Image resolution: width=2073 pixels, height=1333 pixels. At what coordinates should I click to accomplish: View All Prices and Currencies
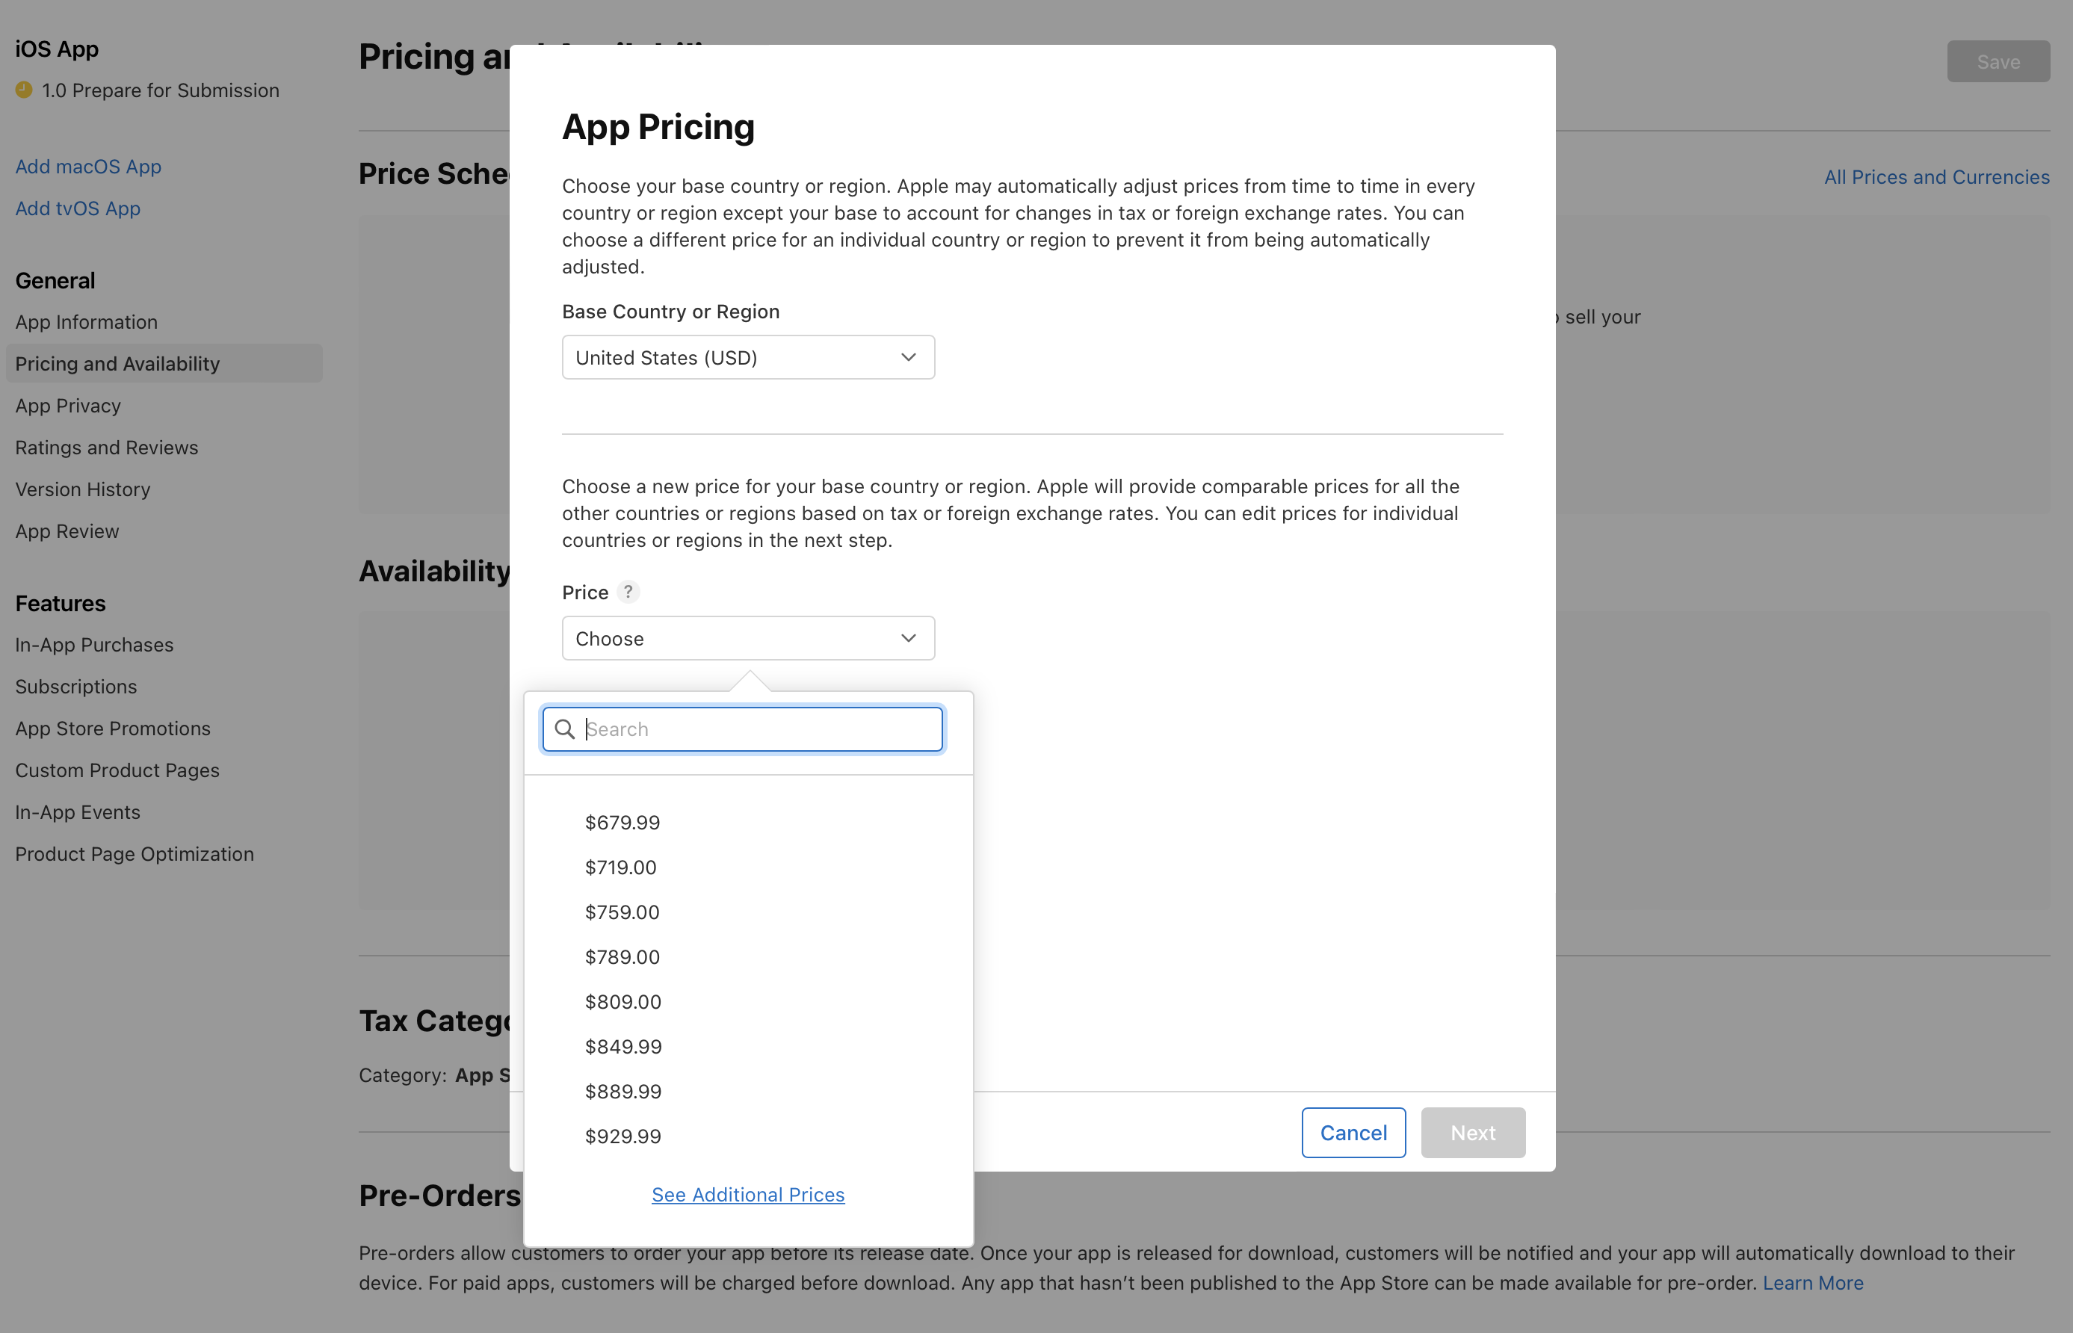click(1937, 176)
